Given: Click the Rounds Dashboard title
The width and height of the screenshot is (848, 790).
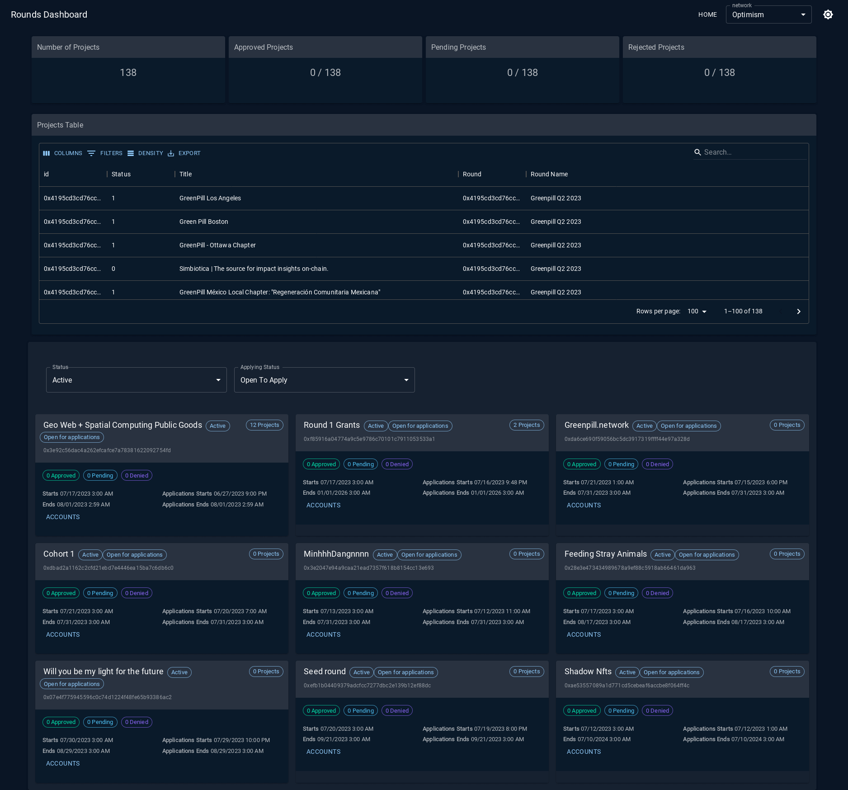Looking at the screenshot, I should (x=49, y=14).
